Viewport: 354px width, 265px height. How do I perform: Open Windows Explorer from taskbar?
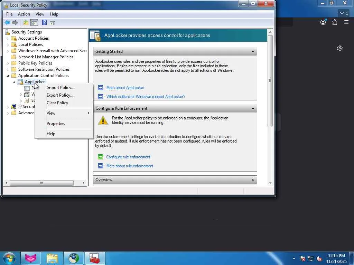click(52, 258)
